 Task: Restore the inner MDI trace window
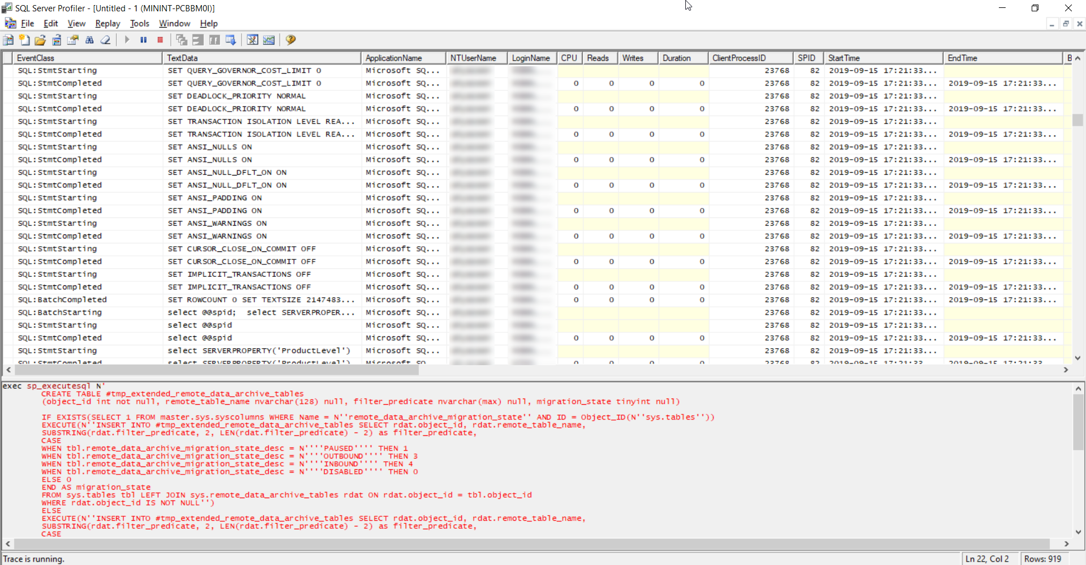tap(1066, 24)
